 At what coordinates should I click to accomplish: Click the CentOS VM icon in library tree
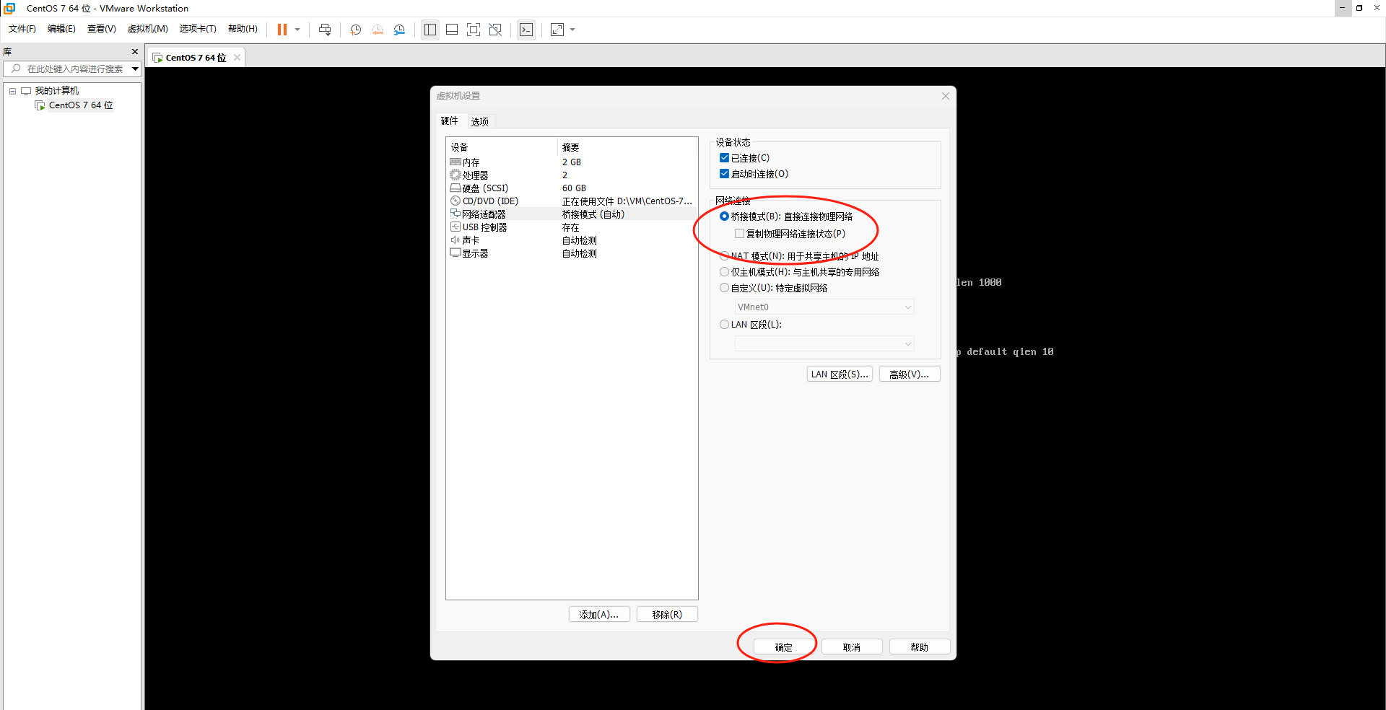point(40,105)
